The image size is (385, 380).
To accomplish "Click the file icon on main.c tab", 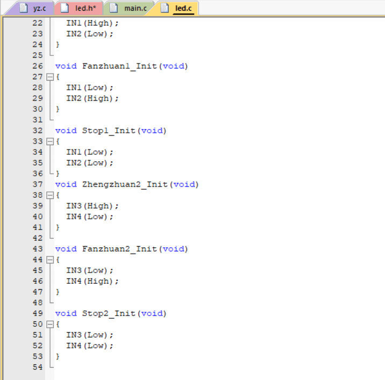I will coord(113,8).
